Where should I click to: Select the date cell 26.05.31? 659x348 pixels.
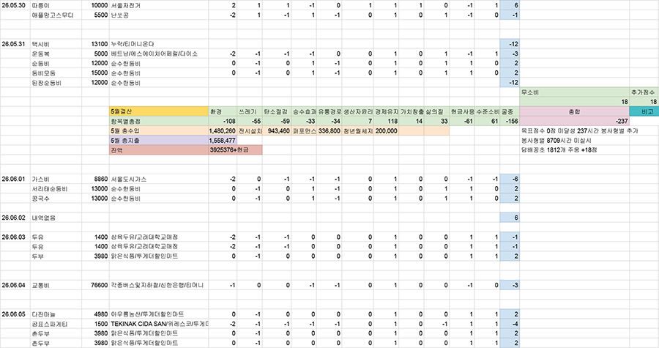[x=15, y=44]
